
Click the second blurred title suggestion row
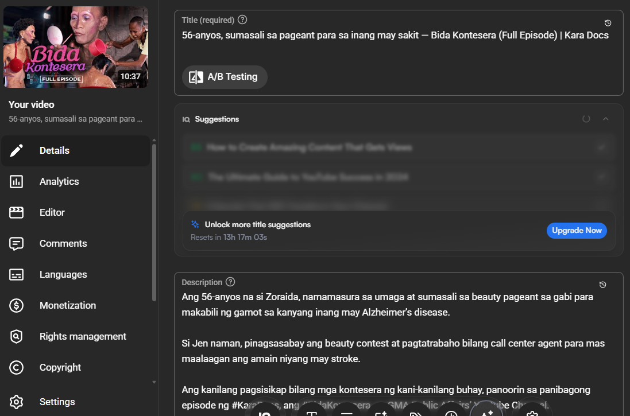[x=398, y=177]
